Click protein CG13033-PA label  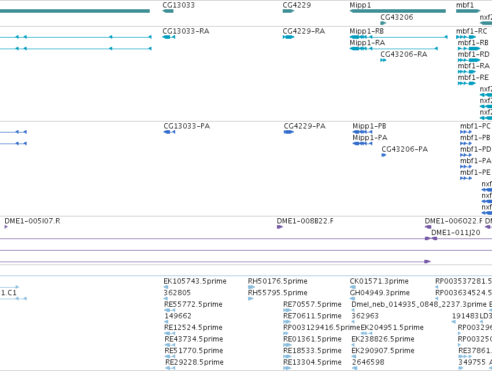pos(187,126)
